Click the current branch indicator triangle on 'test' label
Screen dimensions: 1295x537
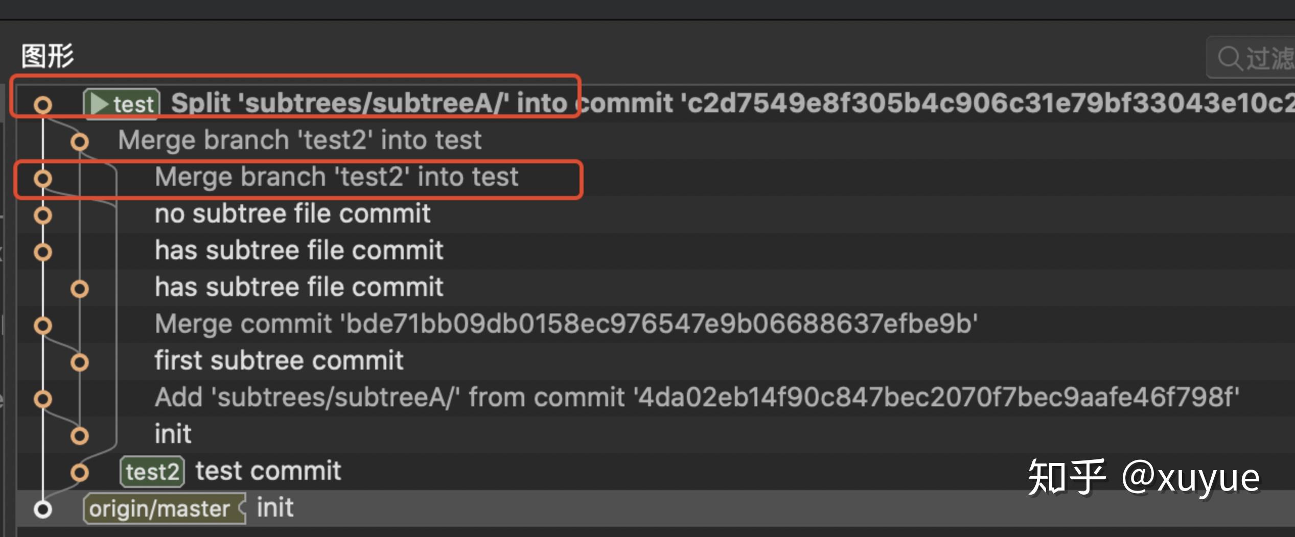click(x=100, y=104)
